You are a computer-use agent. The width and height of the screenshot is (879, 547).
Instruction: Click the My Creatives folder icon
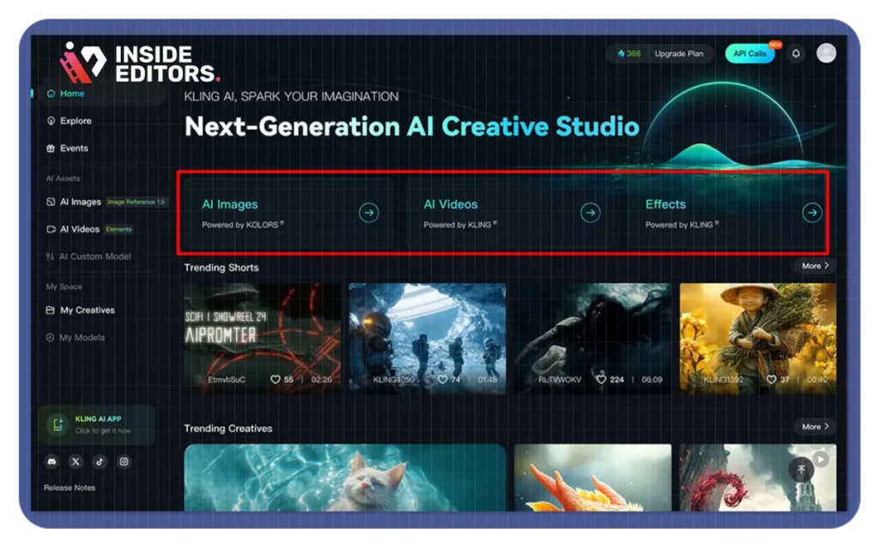coord(51,310)
